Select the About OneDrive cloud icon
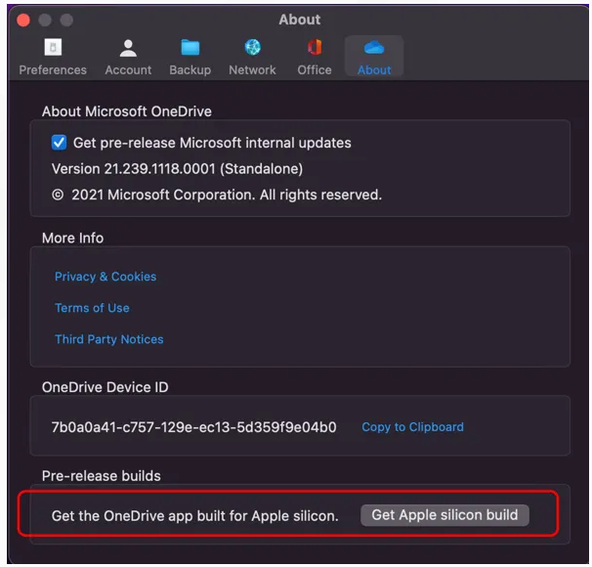This screenshot has height=567, width=592. click(374, 48)
